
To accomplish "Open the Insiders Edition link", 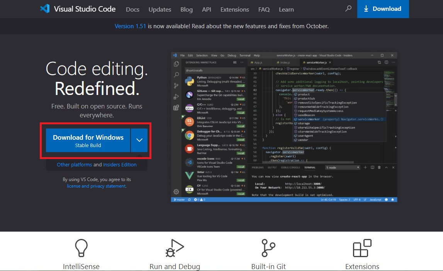I will click(120, 164).
